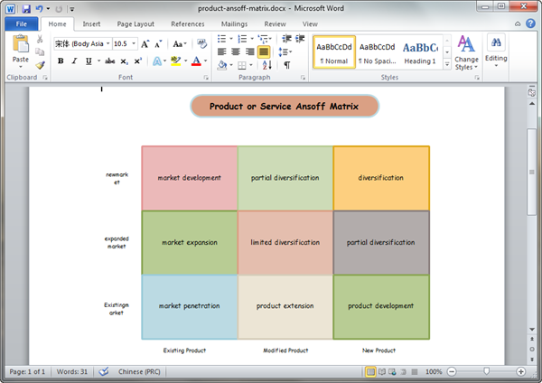The image size is (542, 383).
Task: Click the Format Painter brush icon
Action: tap(40, 65)
